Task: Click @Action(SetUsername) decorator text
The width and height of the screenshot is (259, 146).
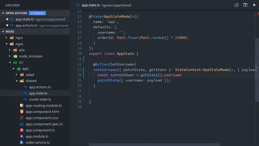Action: (x=115, y=64)
